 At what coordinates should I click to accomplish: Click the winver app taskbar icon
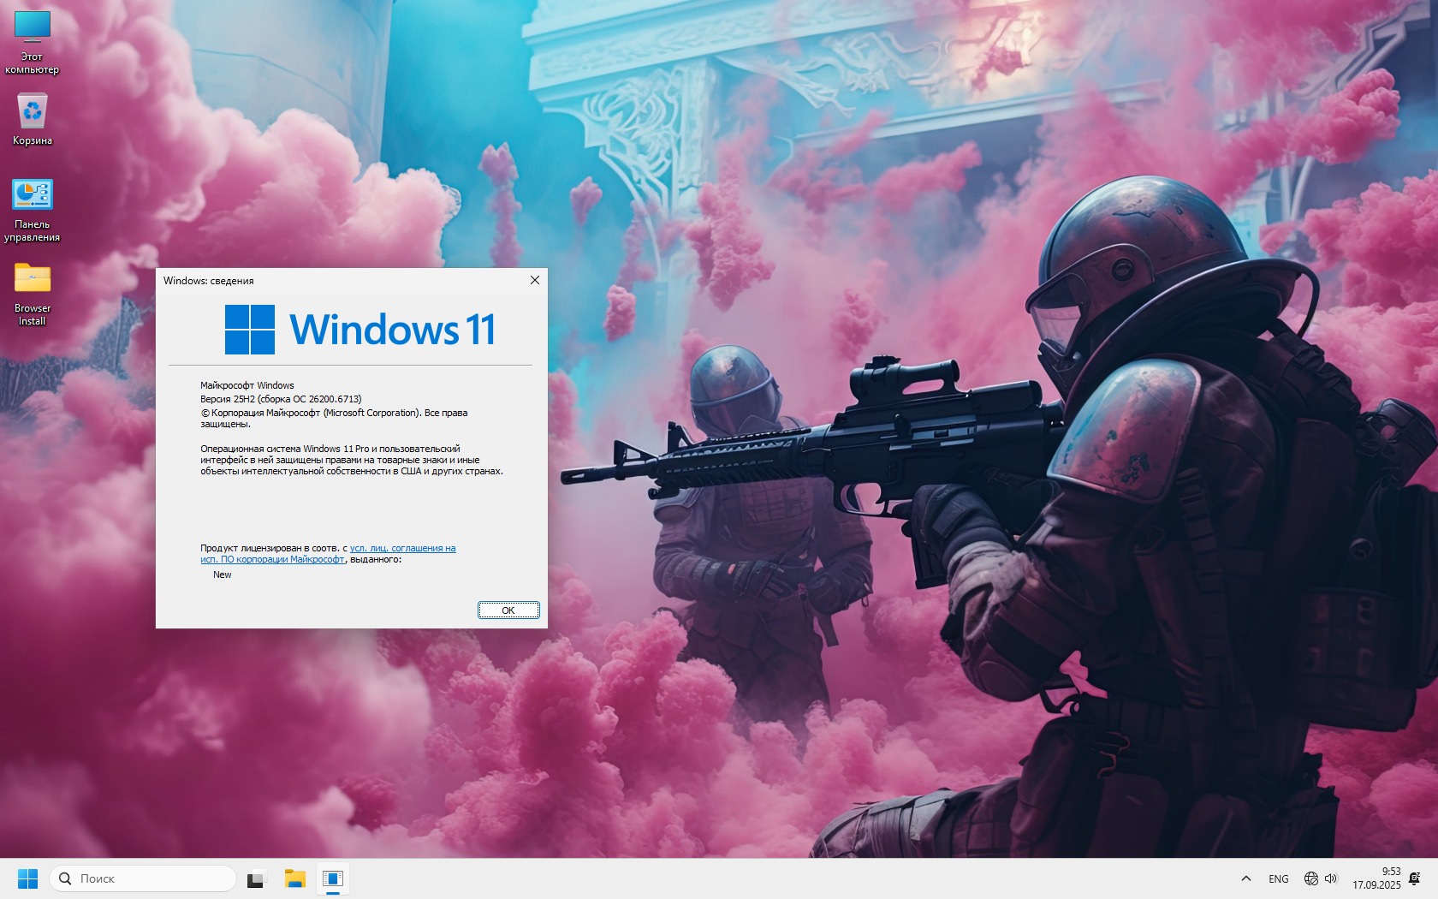[x=333, y=878]
